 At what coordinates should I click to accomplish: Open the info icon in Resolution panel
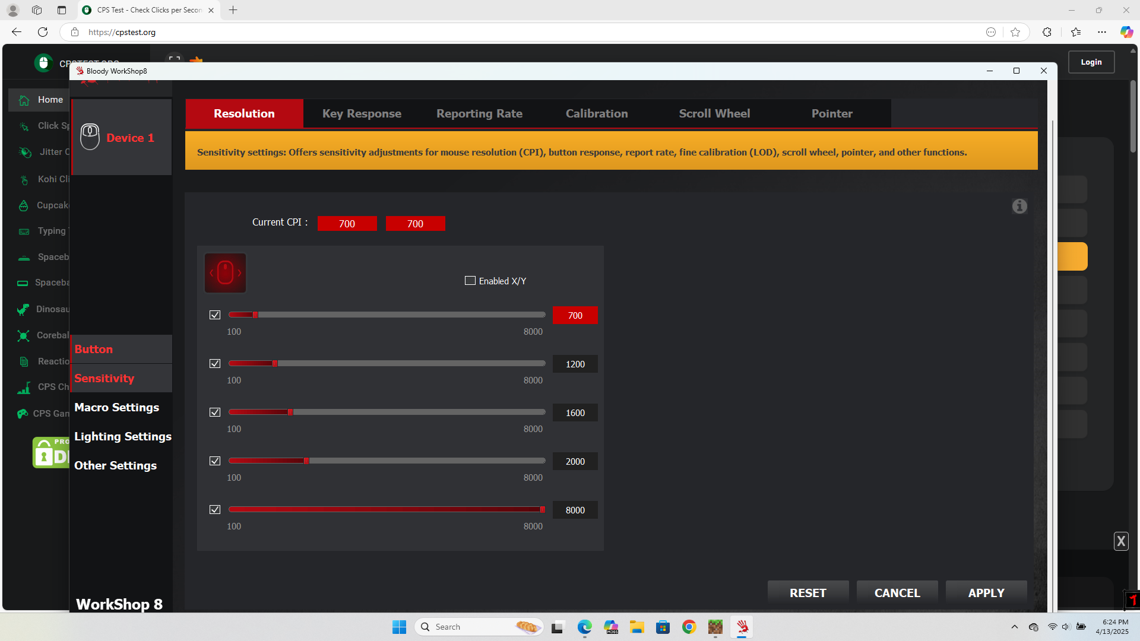pos(1019,206)
